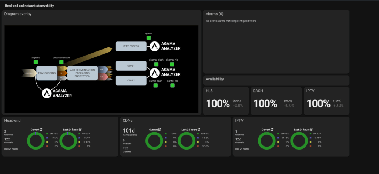Click green legend swatch in CDNs Current
Image resolution: width=379 pixels, height=174 pixels.
(x=167, y=133)
